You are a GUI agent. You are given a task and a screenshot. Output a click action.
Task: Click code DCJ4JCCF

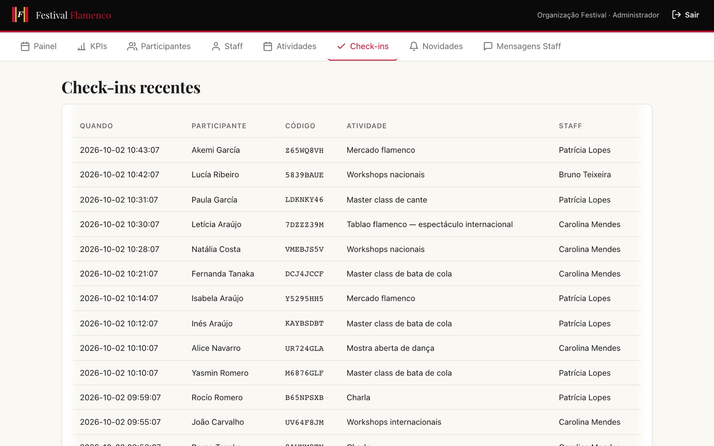pyautogui.click(x=304, y=274)
